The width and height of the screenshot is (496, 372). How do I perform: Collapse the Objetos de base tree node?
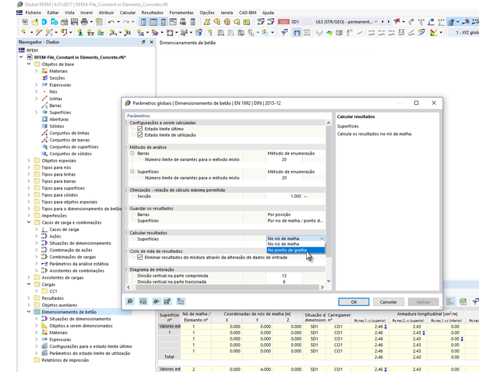pyautogui.click(x=29, y=64)
